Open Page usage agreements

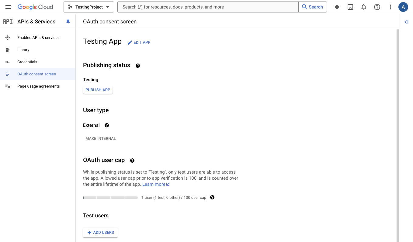tap(38, 86)
